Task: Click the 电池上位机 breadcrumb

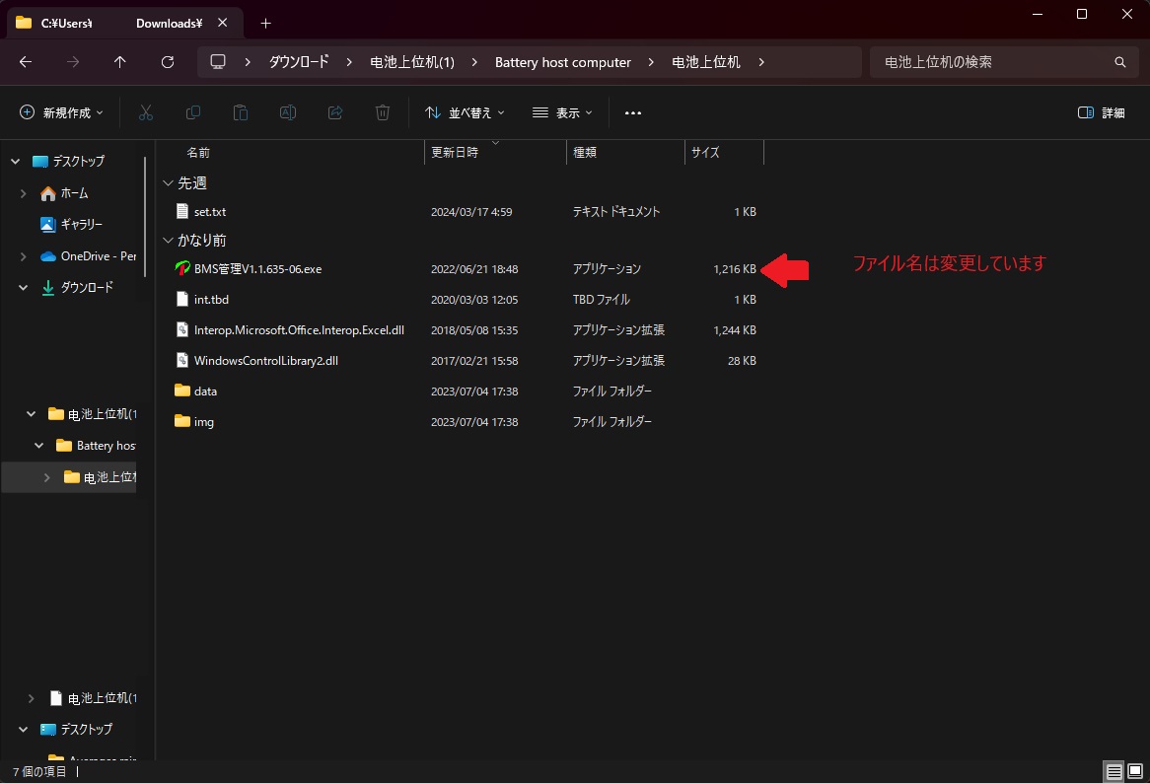Action: [706, 62]
